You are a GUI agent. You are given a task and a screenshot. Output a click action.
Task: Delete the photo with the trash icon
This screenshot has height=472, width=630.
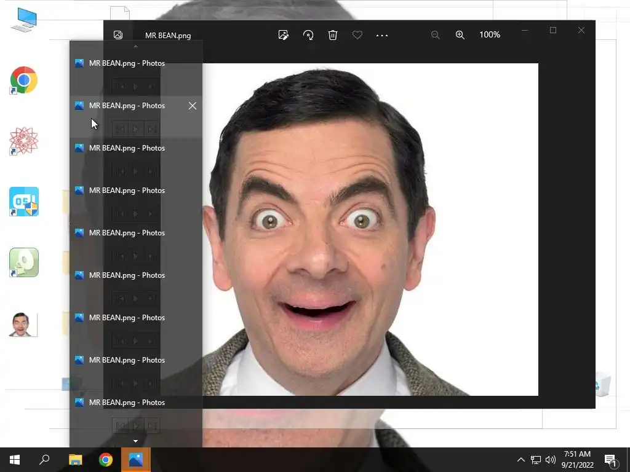point(333,35)
